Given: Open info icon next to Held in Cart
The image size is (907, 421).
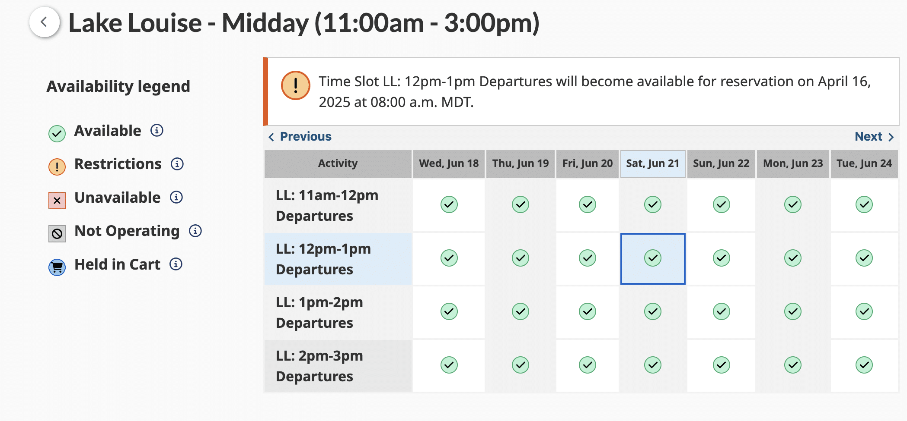Looking at the screenshot, I should click(x=176, y=264).
